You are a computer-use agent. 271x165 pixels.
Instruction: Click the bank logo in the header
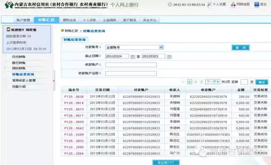click(x=9, y=5)
